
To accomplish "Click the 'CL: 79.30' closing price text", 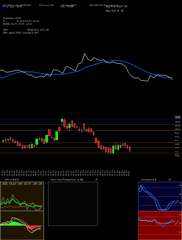I will click(67, 7).
